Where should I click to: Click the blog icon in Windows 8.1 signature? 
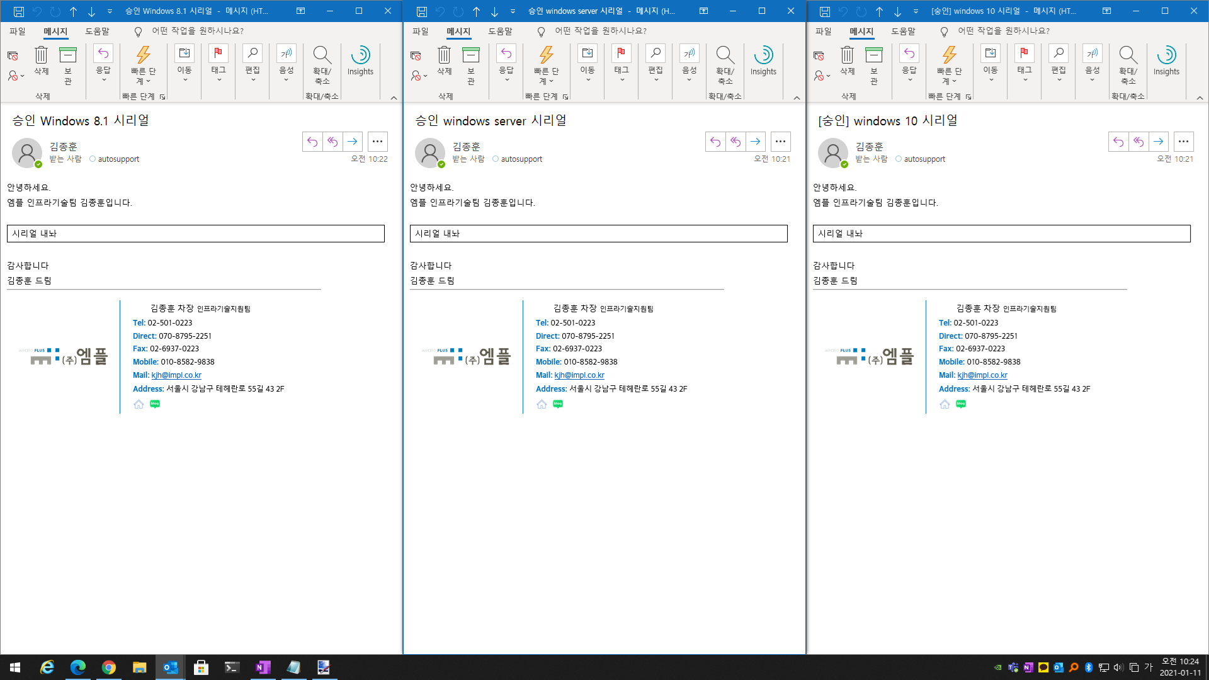155,404
